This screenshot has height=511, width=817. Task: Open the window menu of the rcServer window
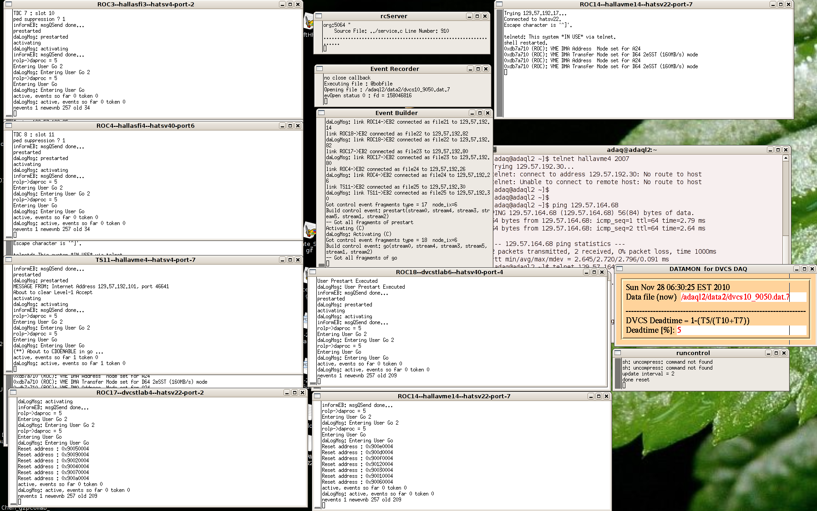pos(319,16)
